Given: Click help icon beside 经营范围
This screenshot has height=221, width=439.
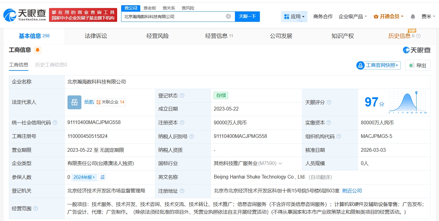Looking at the screenshot, I should [35, 209].
